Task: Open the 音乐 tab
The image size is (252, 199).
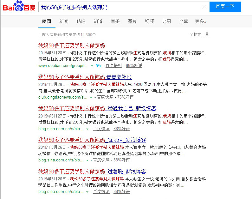Action: click(115, 21)
